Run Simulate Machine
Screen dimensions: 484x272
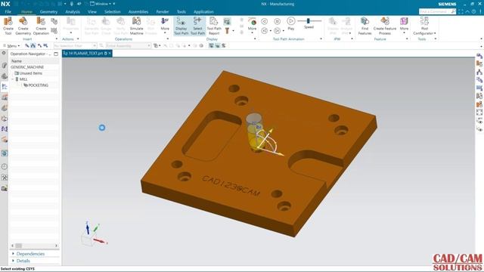pyautogui.click(x=136, y=26)
